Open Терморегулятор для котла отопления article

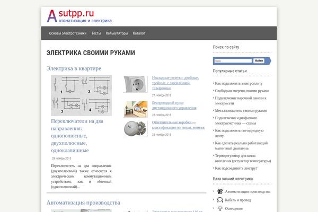(243, 158)
